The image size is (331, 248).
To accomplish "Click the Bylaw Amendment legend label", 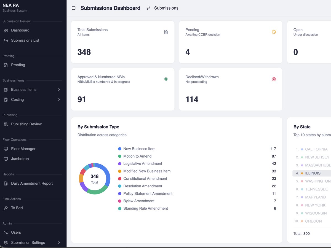I will pos(139,201).
